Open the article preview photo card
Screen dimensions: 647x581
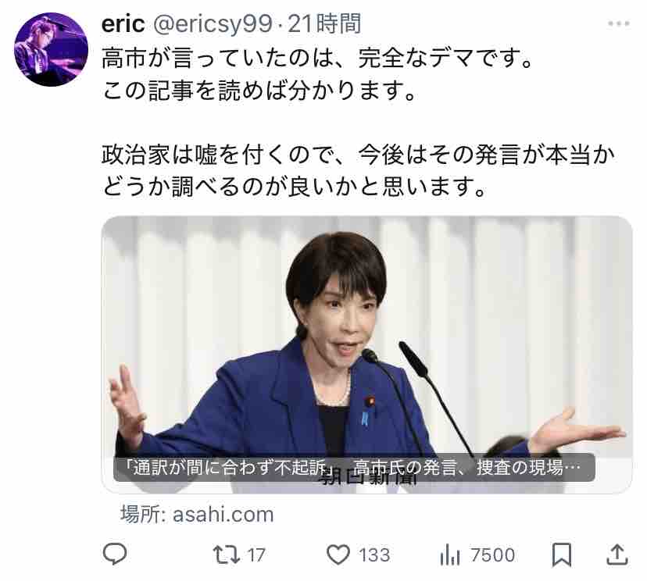click(x=366, y=355)
